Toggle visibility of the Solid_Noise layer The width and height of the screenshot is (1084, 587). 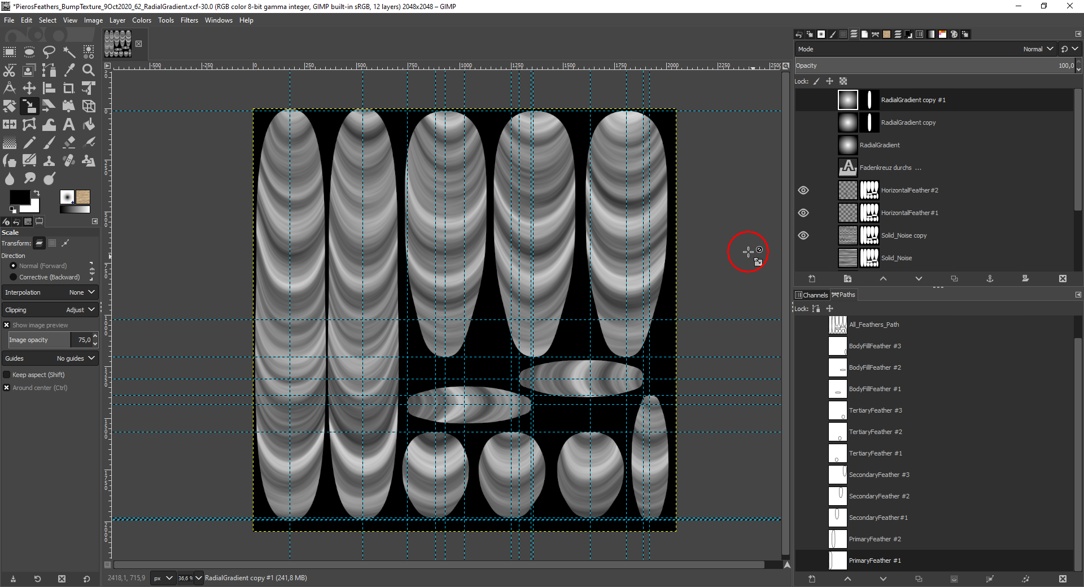(x=803, y=258)
